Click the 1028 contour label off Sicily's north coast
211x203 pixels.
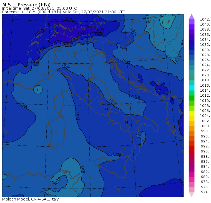click(x=117, y=154)
